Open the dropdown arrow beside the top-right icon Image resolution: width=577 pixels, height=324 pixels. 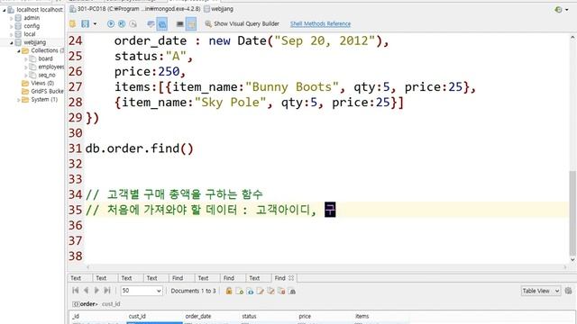[567, 10]
